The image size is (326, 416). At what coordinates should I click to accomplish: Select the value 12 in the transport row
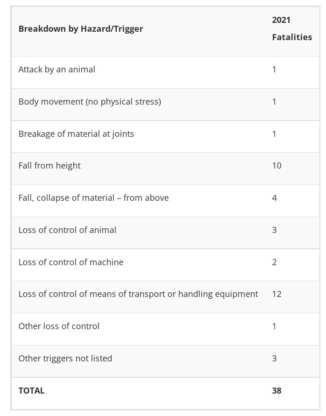[x=276, y=294]
